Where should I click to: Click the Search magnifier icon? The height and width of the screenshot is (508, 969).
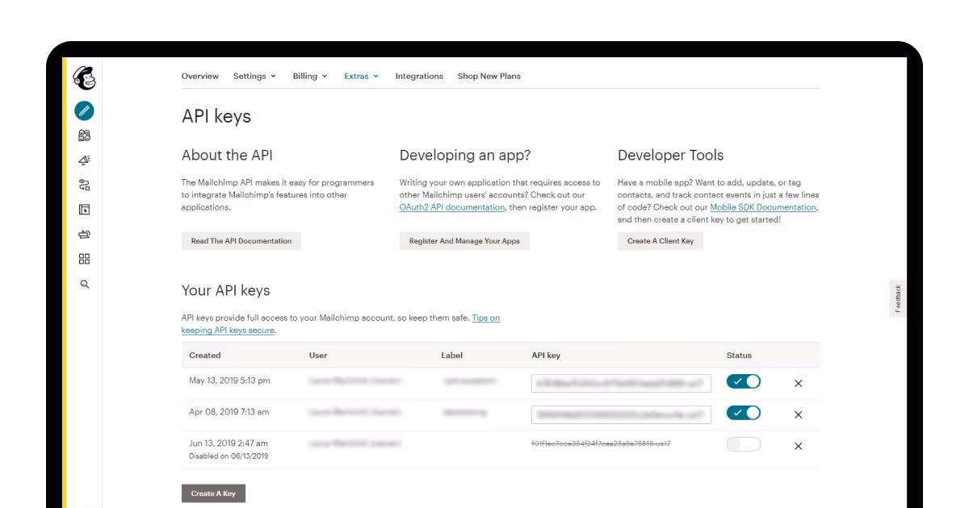[x=84, y=284]
